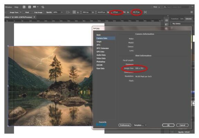Image resolution: width=199 pixels, height=138 pixels.
Task: Toggle constrain width and height proportions link
Action: tap(125, 12)
